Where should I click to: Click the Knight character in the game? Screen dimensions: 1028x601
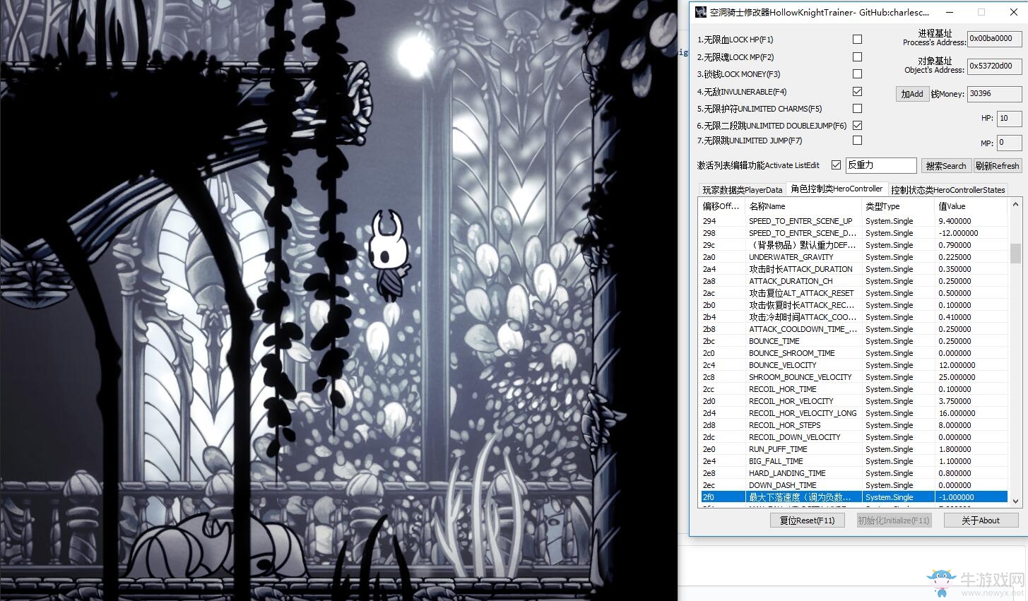click(x=389, y=255)
